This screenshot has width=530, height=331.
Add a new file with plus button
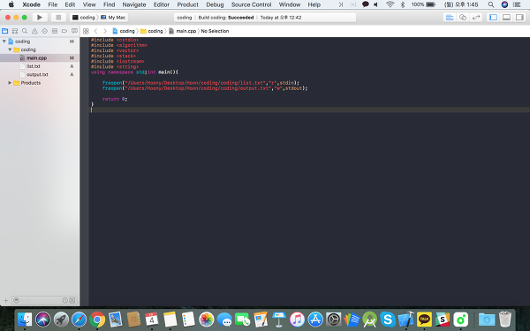[x=5, y=300]
